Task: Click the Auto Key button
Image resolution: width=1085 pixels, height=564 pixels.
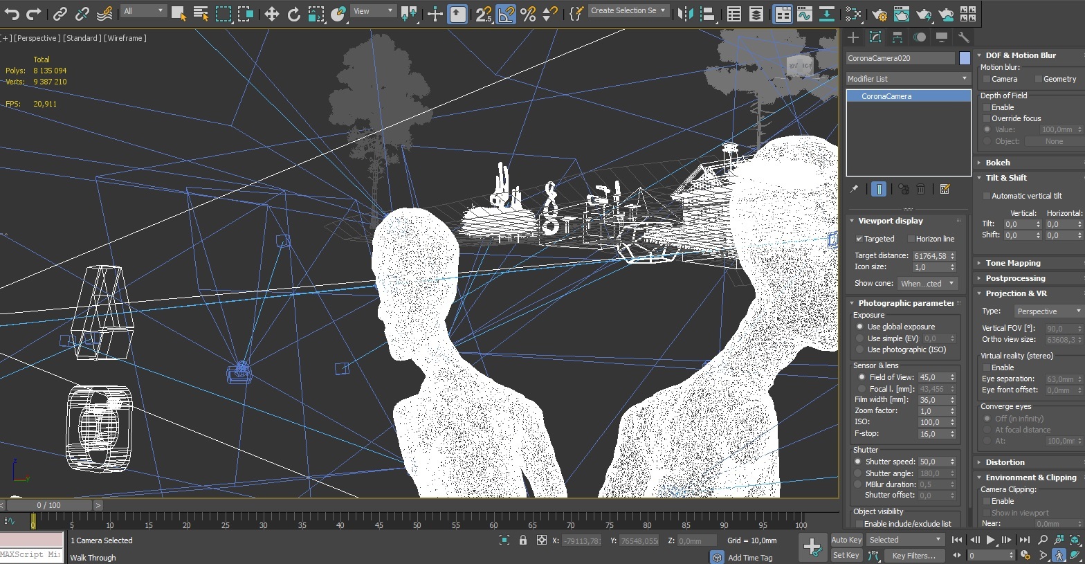Action: [x=846, y=540]
